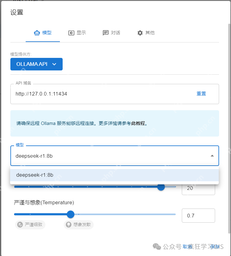Click the 设置 dialog title

tap(17, 13)
